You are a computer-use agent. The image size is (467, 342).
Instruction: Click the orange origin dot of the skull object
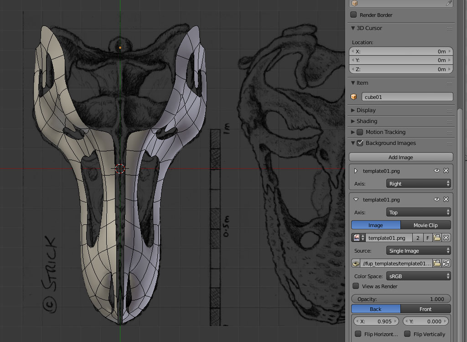120,48
